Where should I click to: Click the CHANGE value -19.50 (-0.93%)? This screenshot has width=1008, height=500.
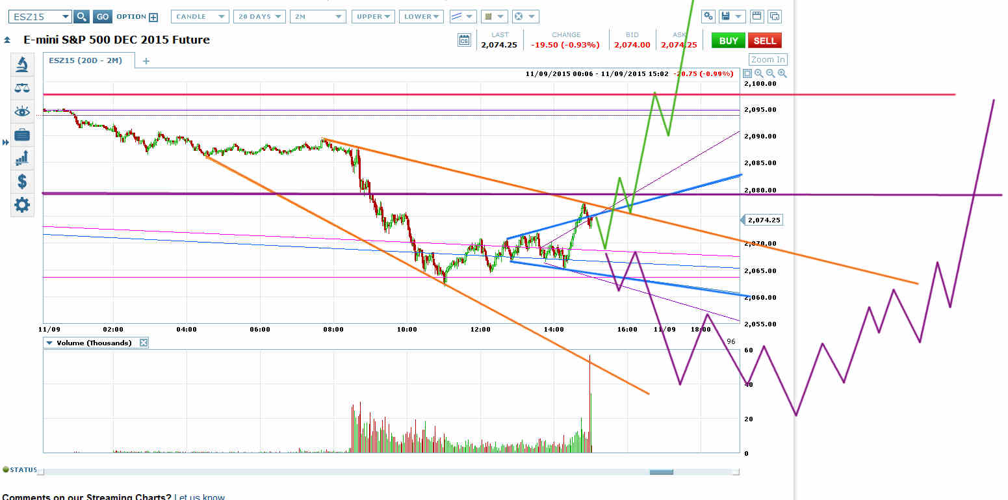click(565, 45)
